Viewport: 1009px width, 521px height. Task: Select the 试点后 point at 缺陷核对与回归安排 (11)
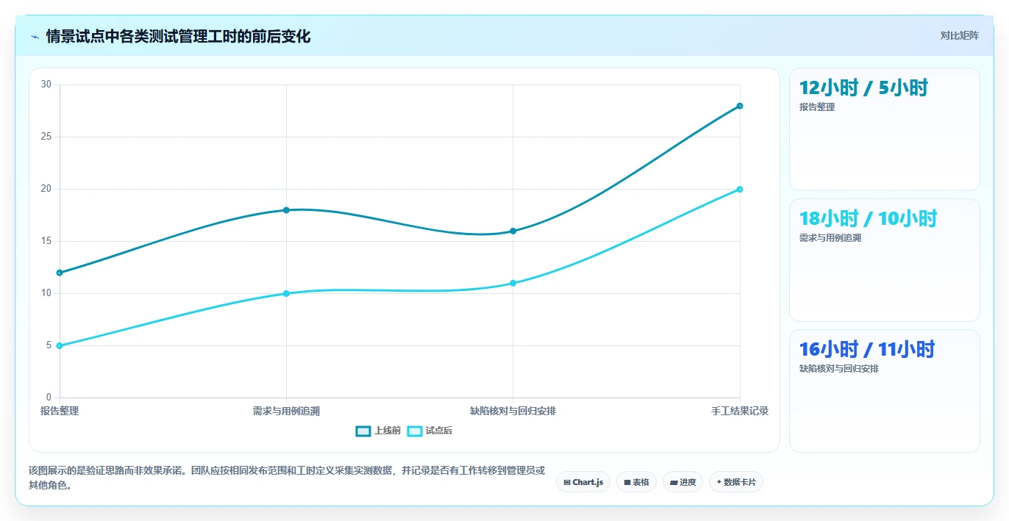coord(513,283)
